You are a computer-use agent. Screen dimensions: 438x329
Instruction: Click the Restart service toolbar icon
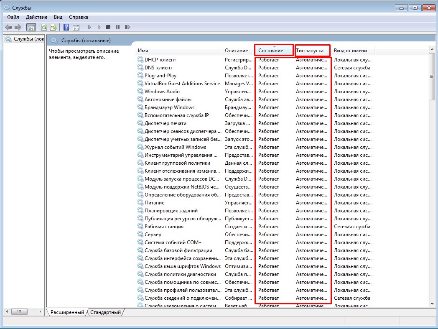click(127, 27)
